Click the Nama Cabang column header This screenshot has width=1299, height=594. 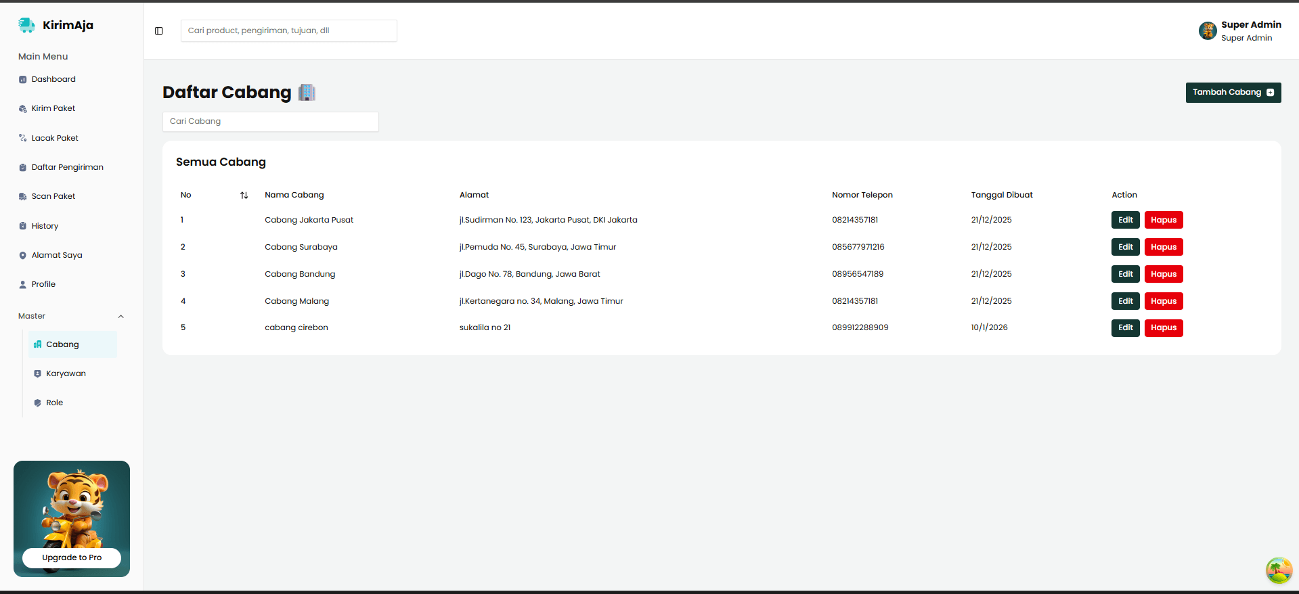pyautogui.click(x=294, y=195)
